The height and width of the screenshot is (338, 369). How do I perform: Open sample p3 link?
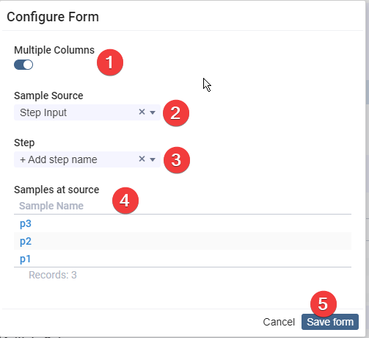26,223
